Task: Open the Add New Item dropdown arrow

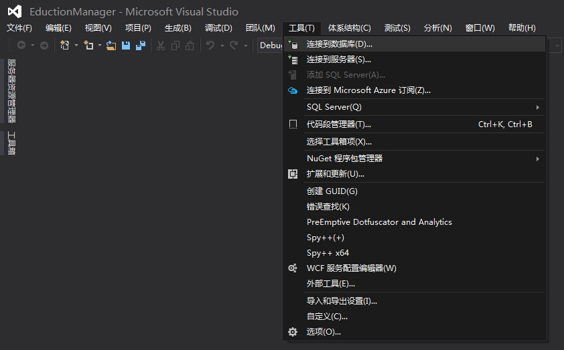Action: click(100, 46)
